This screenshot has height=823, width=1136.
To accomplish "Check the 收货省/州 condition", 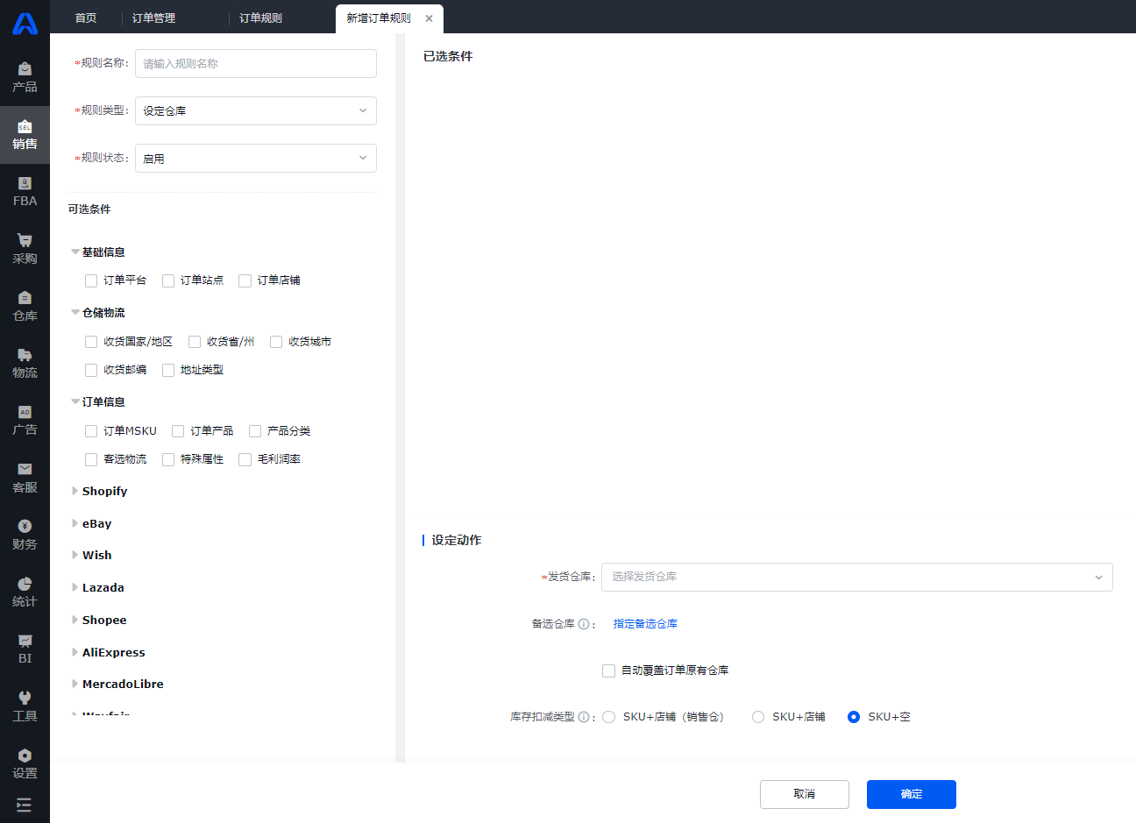I will point(195,342).
